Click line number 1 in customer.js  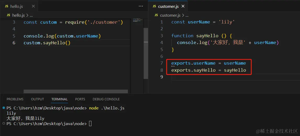(x=162, y=22)
